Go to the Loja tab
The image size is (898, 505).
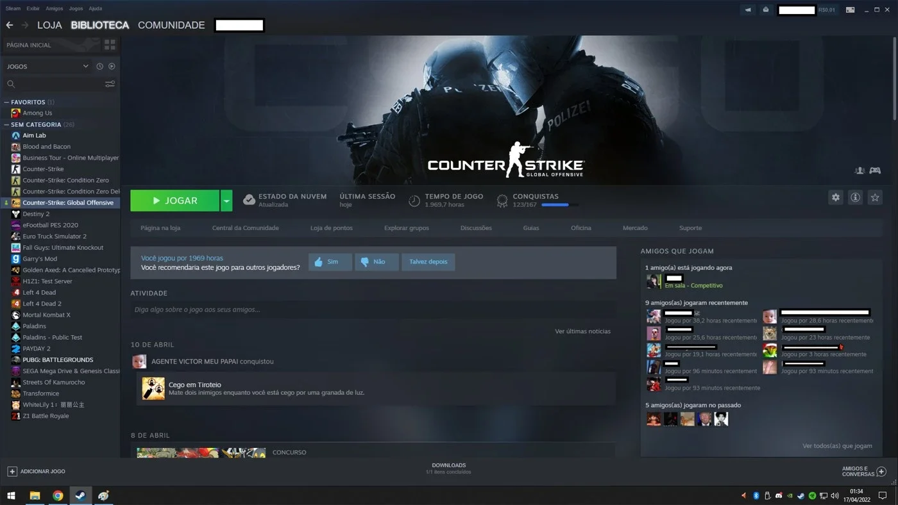49,25
